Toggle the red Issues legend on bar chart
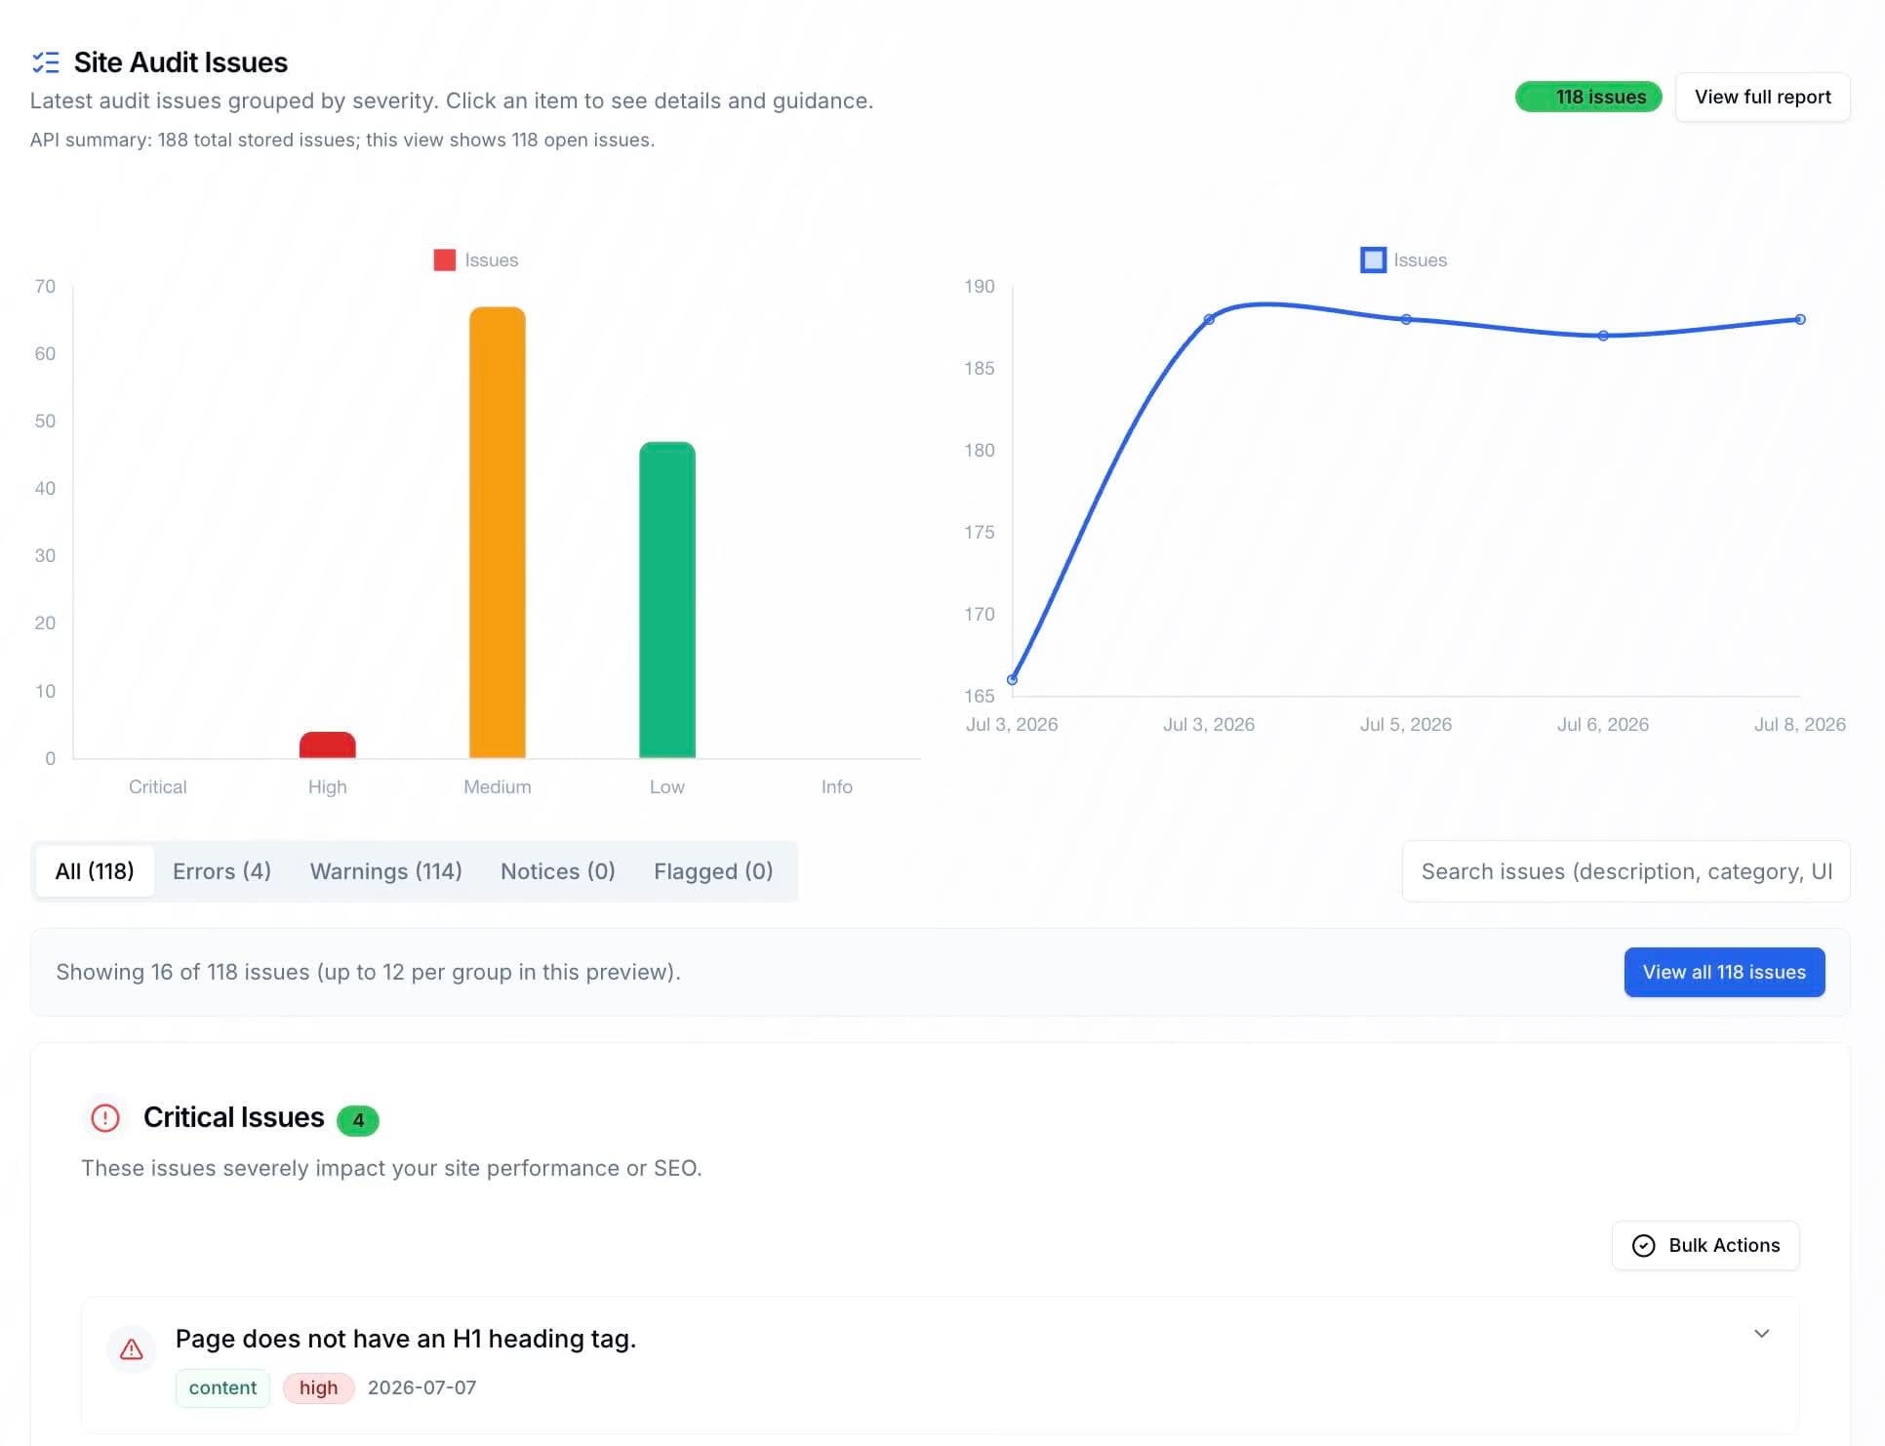Image resolution: width=1885 pixels, height=1446 pixels. 476,261
